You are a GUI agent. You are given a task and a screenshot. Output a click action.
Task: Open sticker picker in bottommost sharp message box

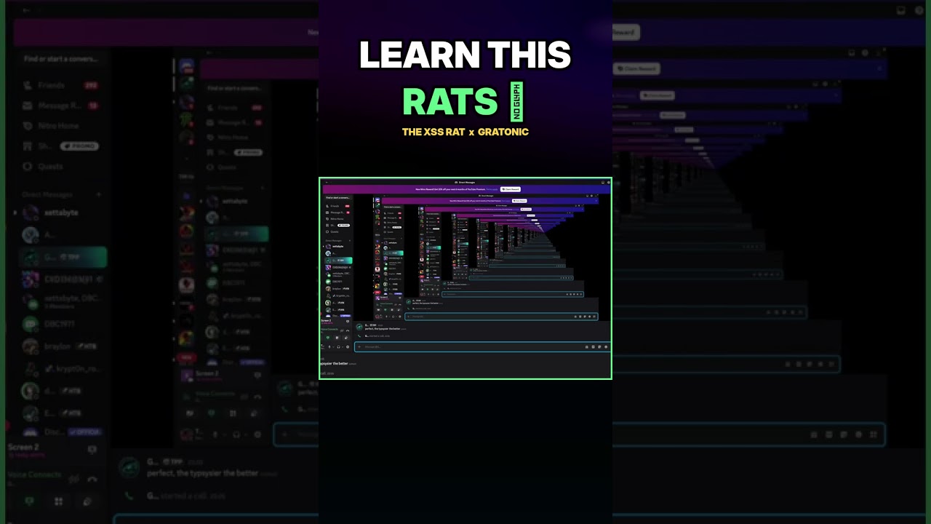599,346
